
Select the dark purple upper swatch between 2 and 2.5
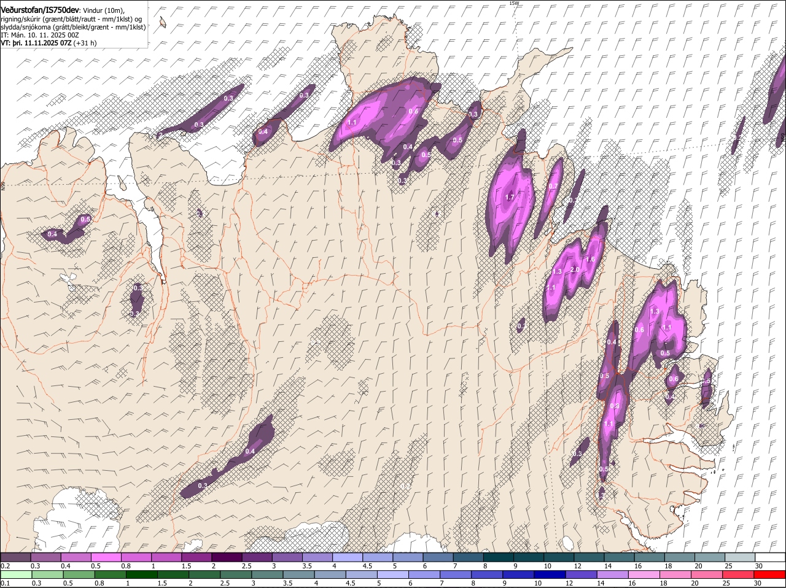click(227, 557)
